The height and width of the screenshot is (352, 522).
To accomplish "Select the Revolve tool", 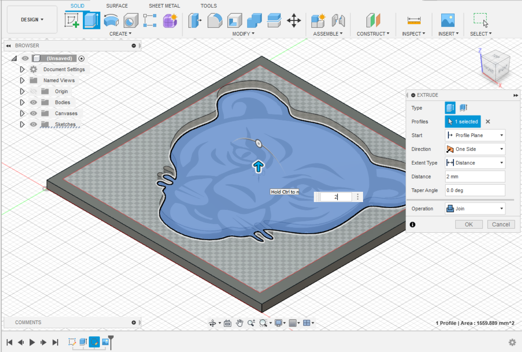I will coord(111,20).
